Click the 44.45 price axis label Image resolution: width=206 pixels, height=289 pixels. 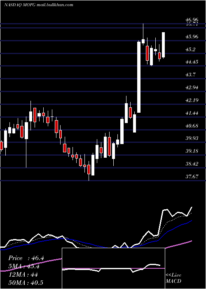pos(192,62)
